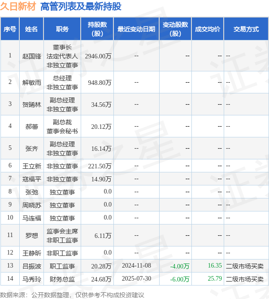The height and width of the screenshot is (299, 269).
Task: Click the name 周晓苏
Action: click(x=31, y=205)
